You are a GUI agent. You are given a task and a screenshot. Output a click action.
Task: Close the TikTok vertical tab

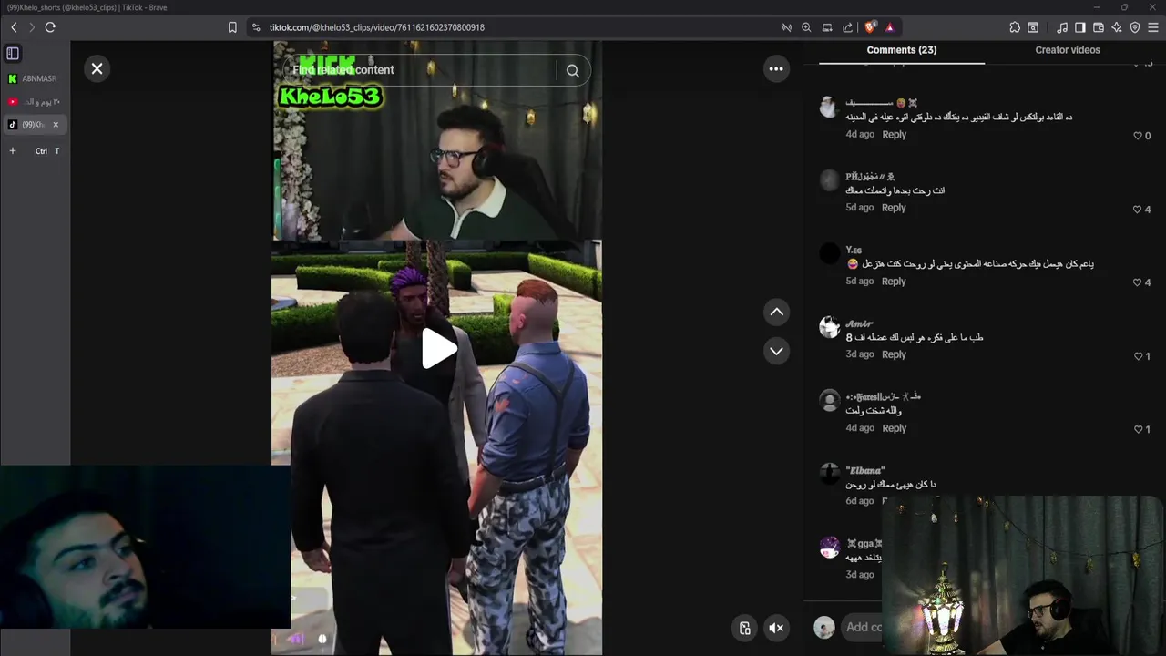(56, 125)
